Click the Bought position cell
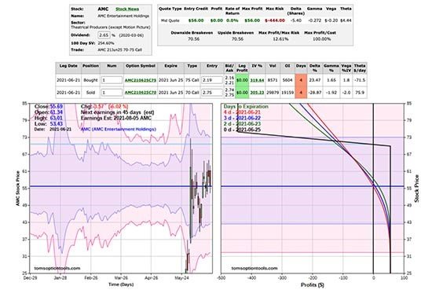This screenshot has width=432, height=297. pos(90,80)
